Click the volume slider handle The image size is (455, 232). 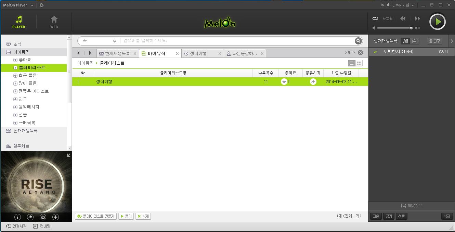click(x=411, y=28)
